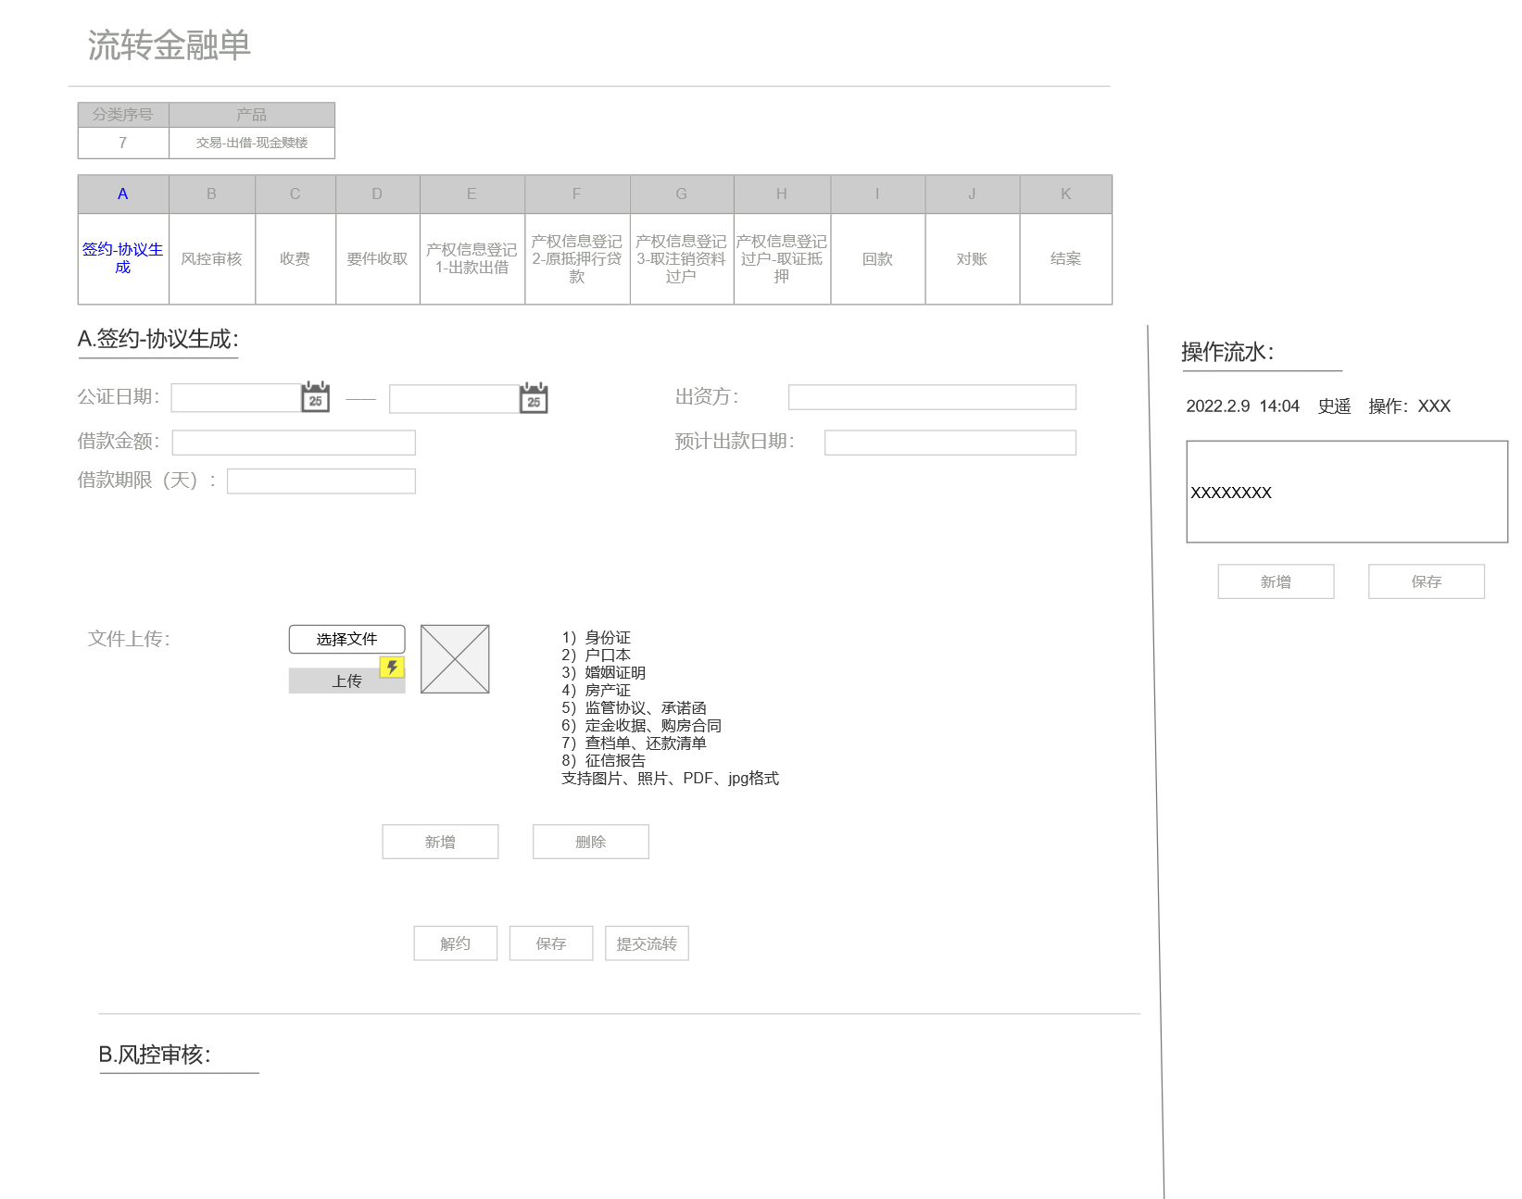Click the image placeholder thumbnail
This screenshot has width=1522, height=1199.
(455, 659)
